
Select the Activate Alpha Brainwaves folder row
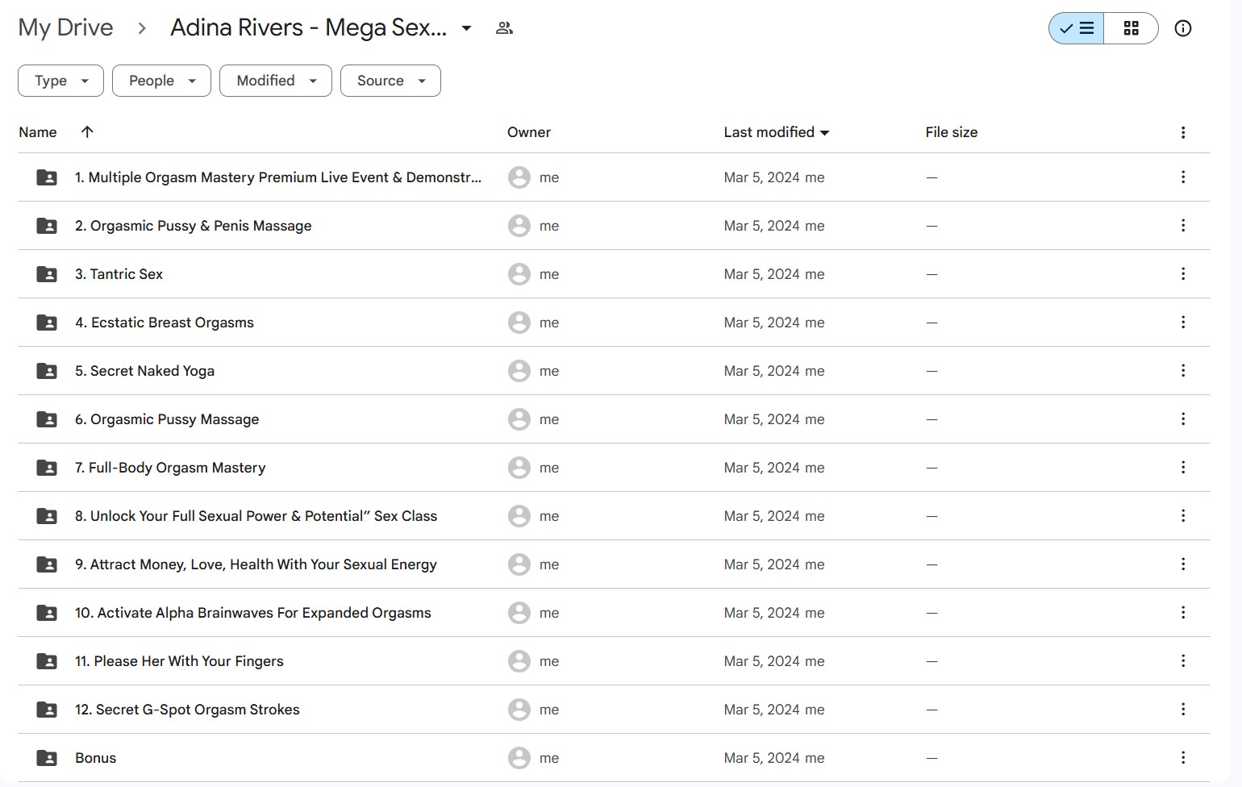tap(252, 613)
